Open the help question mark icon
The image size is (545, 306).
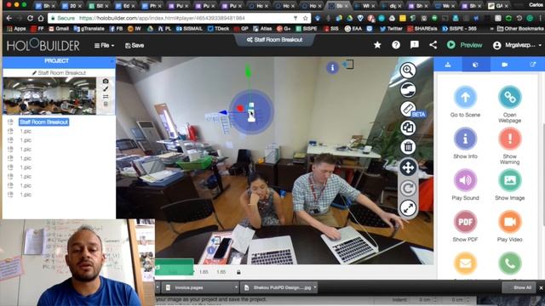pyautogui.click(x=395, y=45)
